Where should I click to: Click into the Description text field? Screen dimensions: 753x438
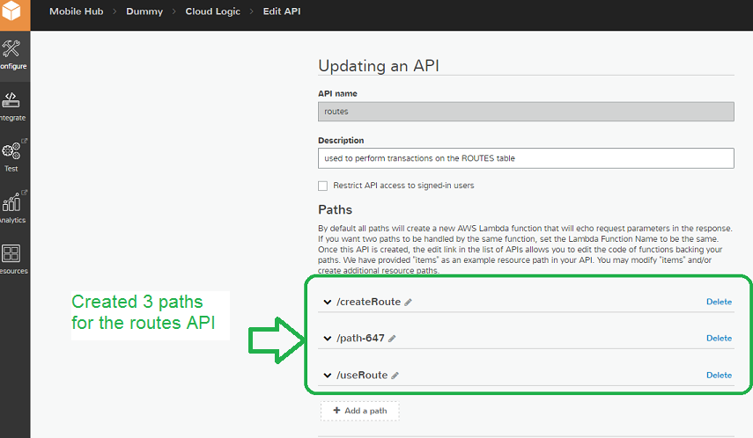526,157
